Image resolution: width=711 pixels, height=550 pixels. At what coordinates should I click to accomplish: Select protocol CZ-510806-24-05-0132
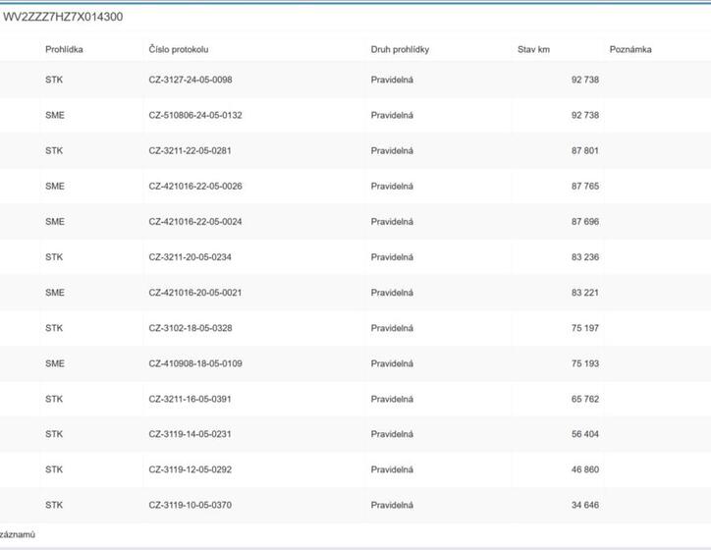[195, 115]
